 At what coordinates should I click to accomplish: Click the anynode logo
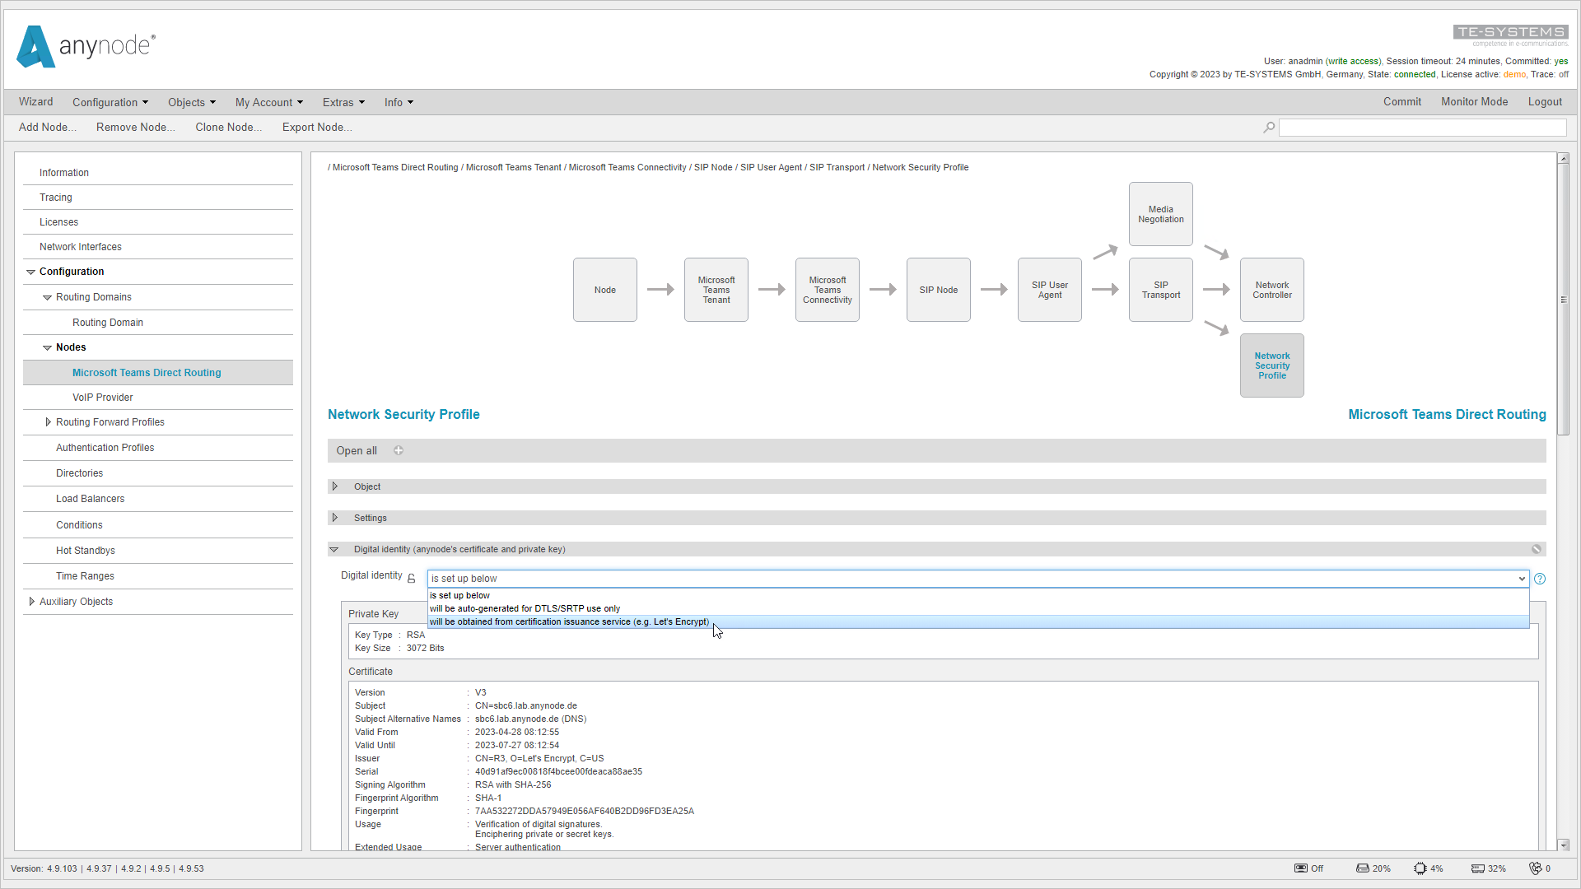point(86,46)
